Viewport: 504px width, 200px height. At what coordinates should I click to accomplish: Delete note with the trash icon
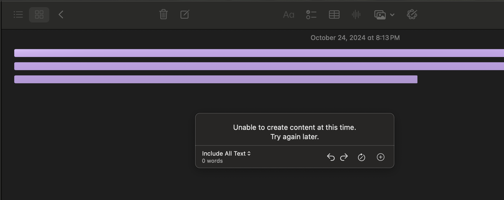[164, 14]
